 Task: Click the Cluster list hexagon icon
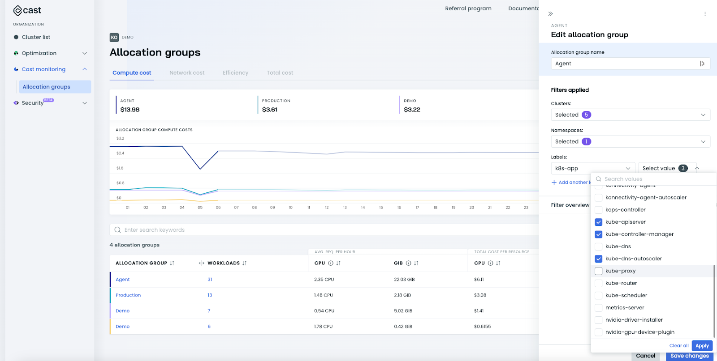tap(16, 37)
